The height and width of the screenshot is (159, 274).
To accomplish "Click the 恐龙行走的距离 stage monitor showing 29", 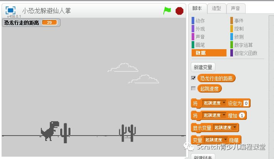I will point(31,23).
